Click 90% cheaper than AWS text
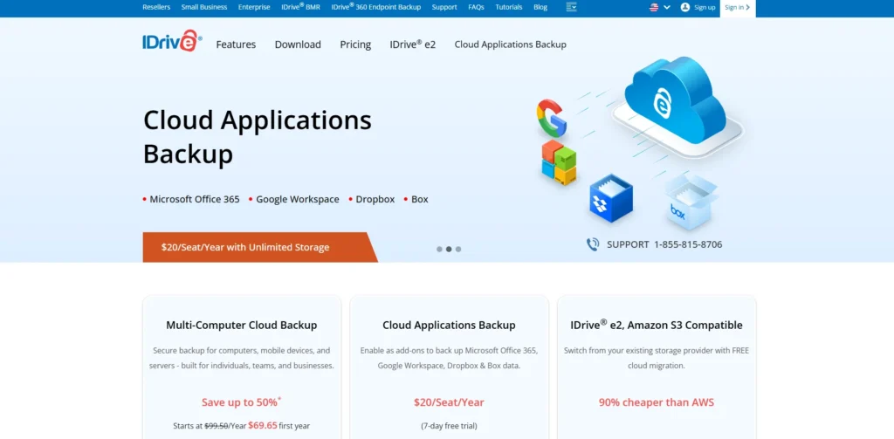Image resolution: width=894 pixels, height=439 pixels. click(x=657, y=402)
